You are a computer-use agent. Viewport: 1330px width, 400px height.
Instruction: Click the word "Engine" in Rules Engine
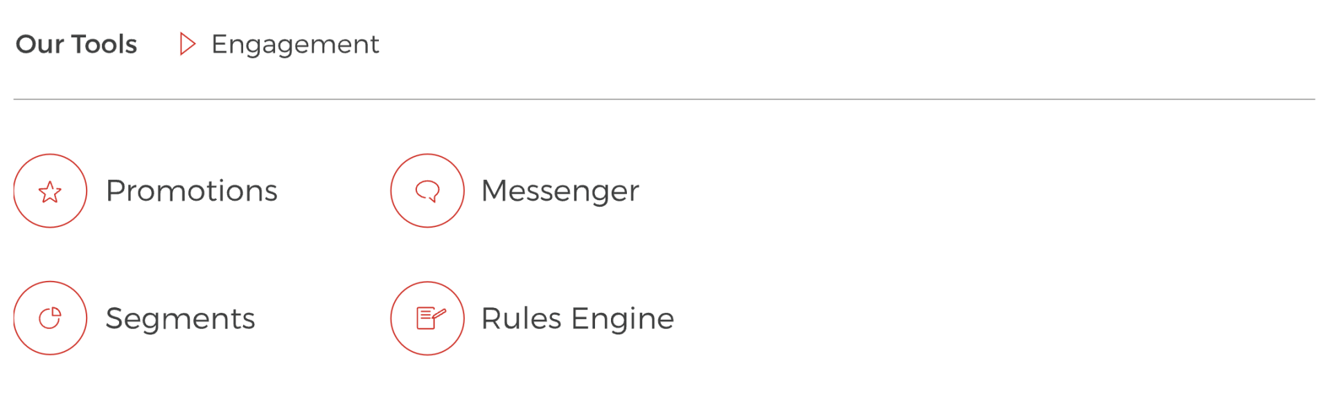622,319
